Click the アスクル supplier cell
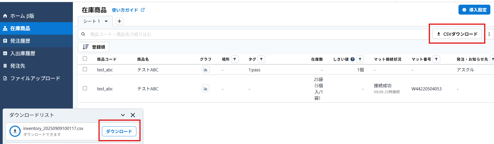 465,70
